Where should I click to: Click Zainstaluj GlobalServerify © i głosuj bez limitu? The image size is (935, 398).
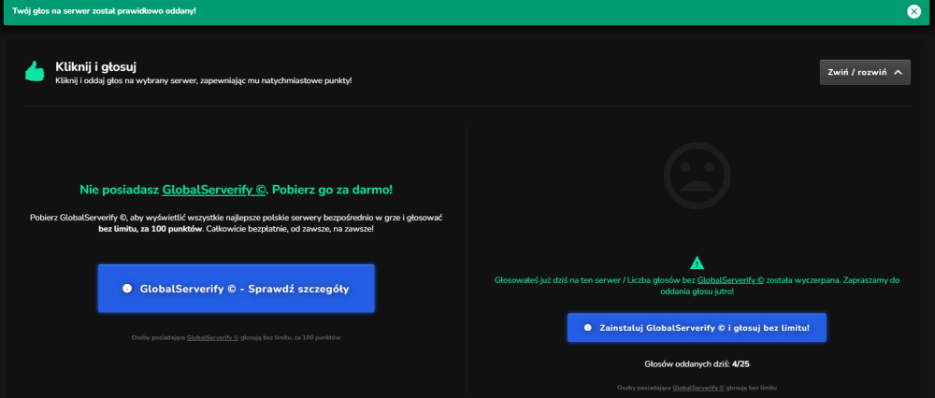(x=697, y=328)
